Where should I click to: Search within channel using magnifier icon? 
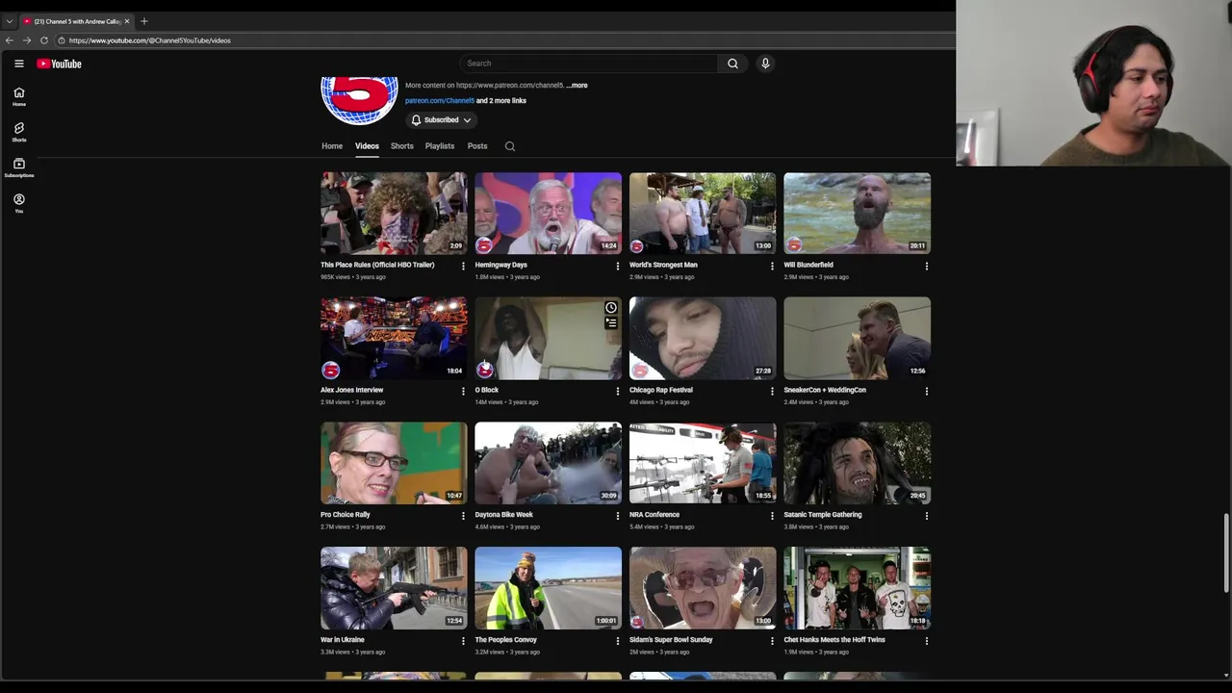coord(510,146)
